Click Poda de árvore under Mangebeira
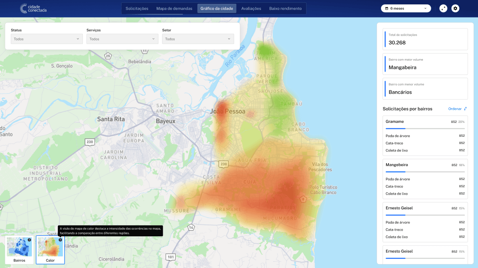The image size is (478, 268). (398, 179)
